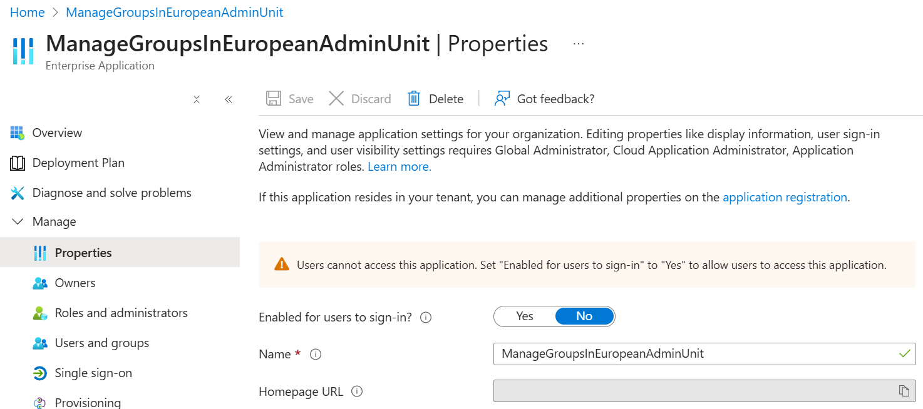Click the orange warning triangle icon

pyautogui.click(x=282, y=265)
